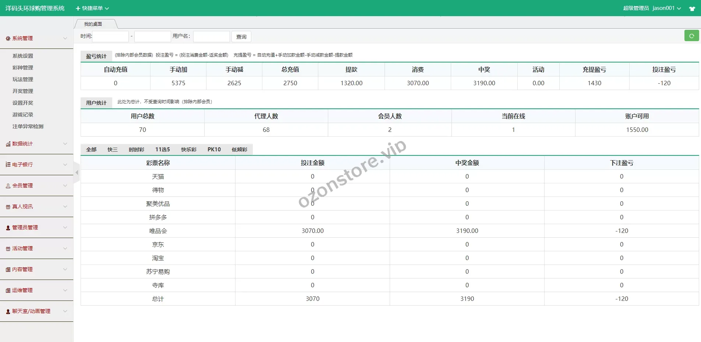Screen dimensions: 701x342
Task: Open the 我的桌面 tab
Action: 93,24
